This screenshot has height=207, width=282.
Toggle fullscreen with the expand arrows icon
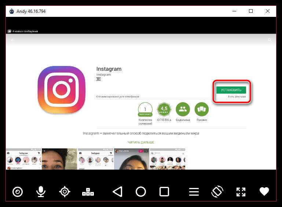coord(241,192)
